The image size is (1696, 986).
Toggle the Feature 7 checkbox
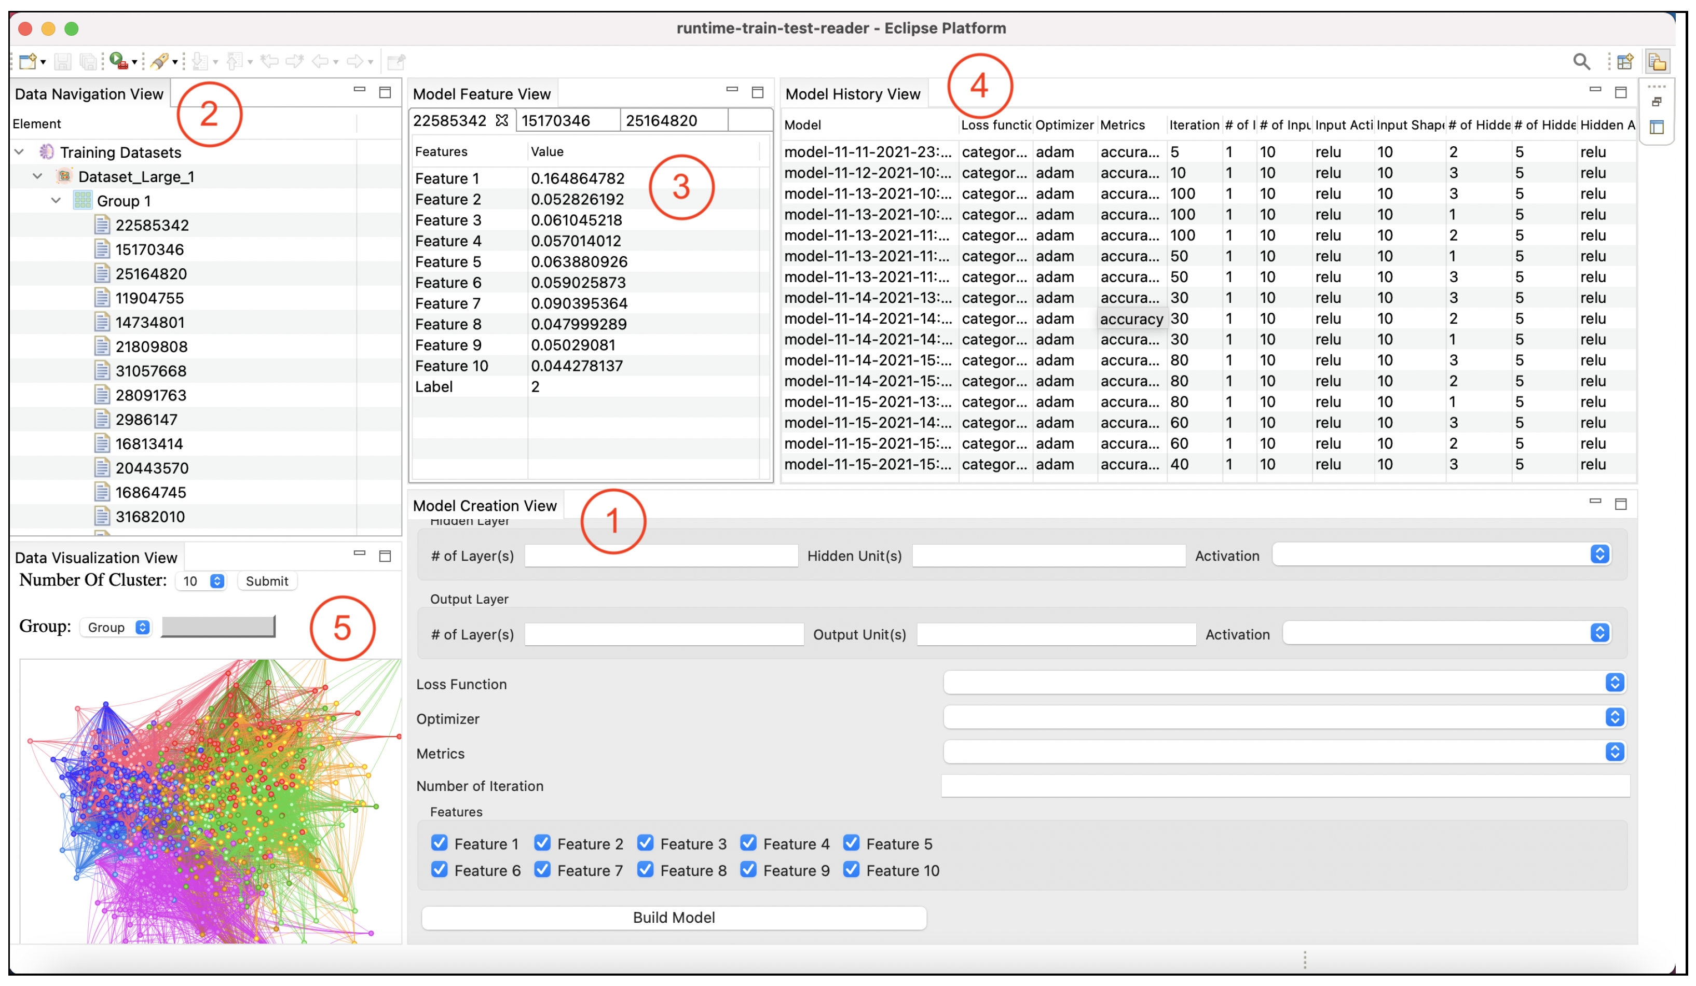tap(542, 870)
